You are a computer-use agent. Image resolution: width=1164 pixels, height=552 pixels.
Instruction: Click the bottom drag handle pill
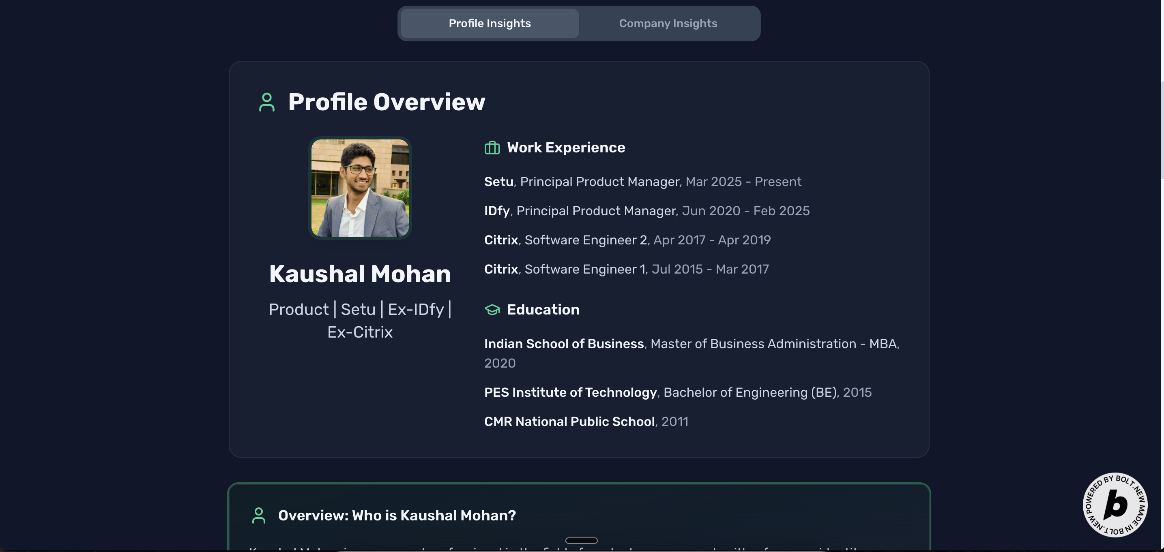pos(581,540)
